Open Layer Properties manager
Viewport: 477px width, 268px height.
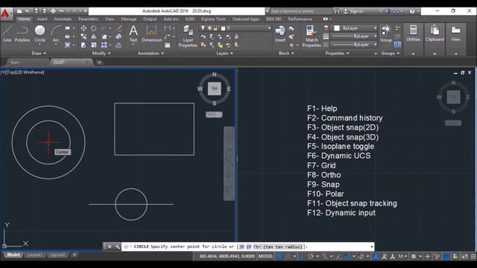(188, 36)
